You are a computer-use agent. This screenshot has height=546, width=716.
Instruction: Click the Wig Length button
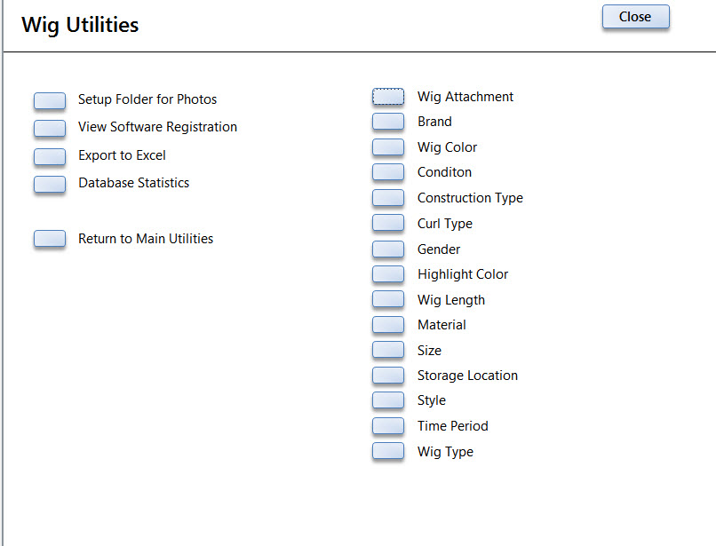[388, 299]
